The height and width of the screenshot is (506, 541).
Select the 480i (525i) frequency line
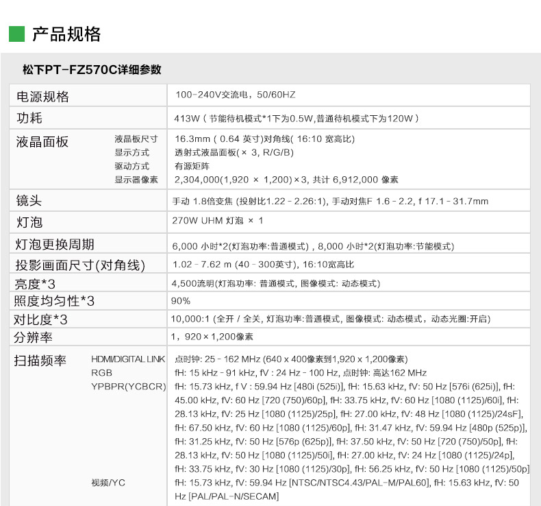click(x=344, y=387)
